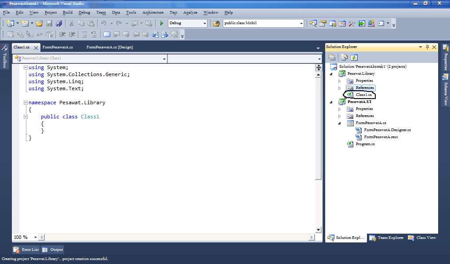Screen dimensions: 450x264
Task: Click the Redo arrow icon
Action: 119,23
